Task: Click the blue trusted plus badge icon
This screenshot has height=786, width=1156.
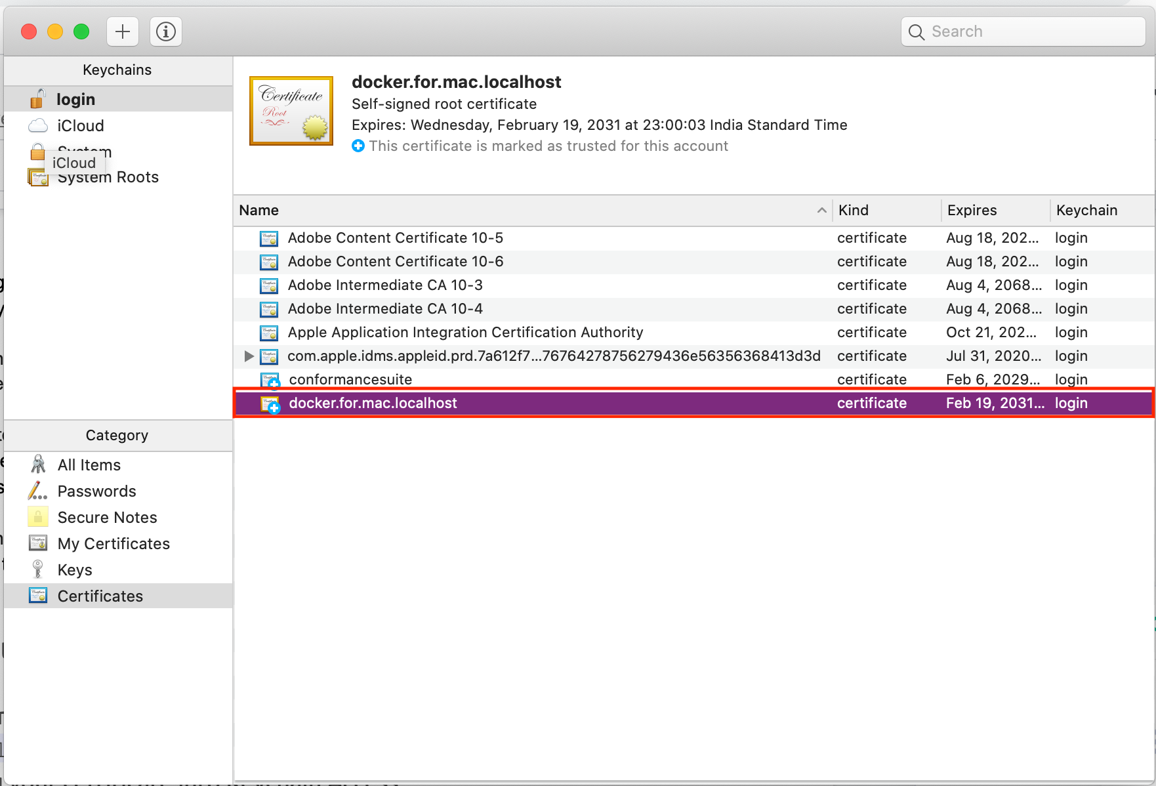Action: 358,146
